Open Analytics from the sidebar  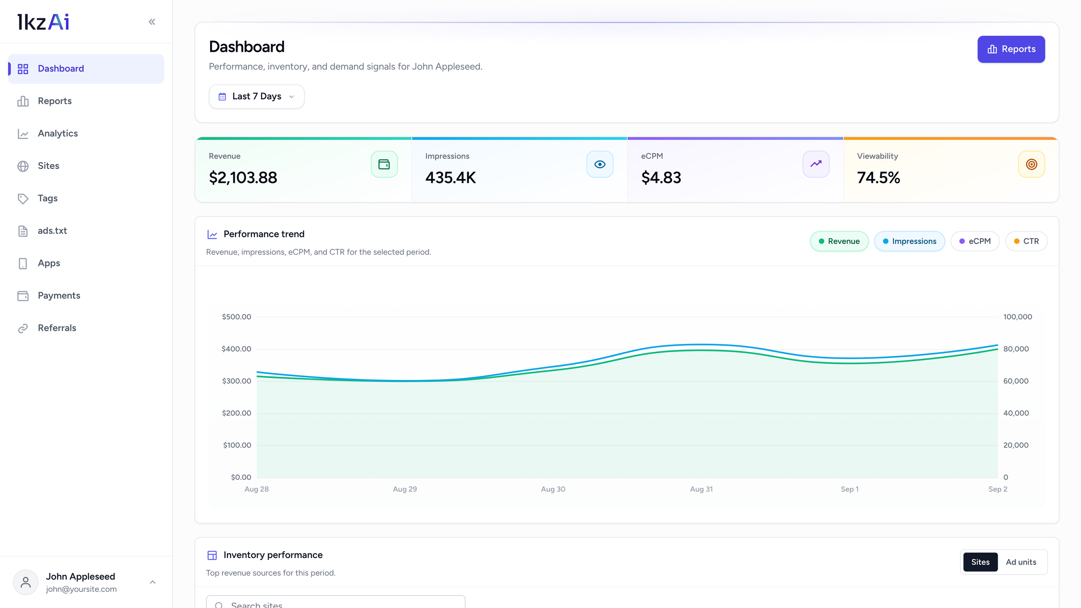86,134
